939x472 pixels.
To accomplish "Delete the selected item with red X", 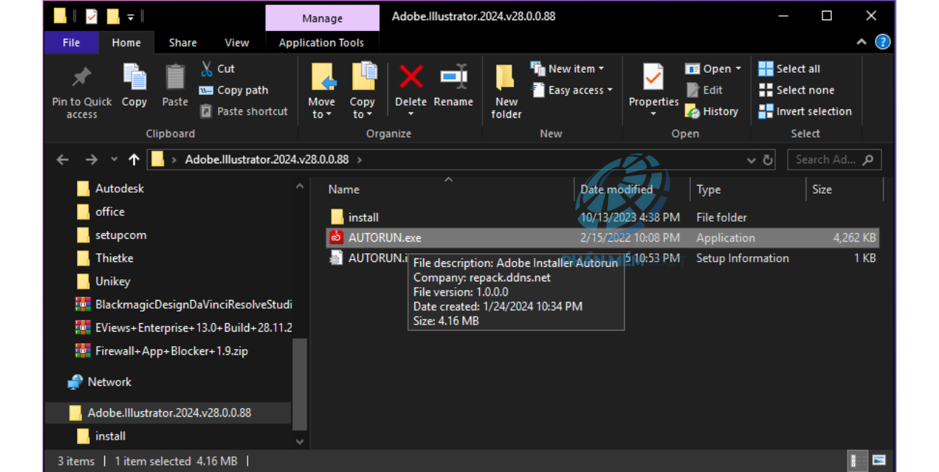I will point(411,89).
